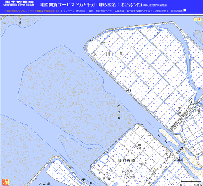Click the 若洲 label on the map
This screenshot has width=203, height=186.
tap(179, 110)
